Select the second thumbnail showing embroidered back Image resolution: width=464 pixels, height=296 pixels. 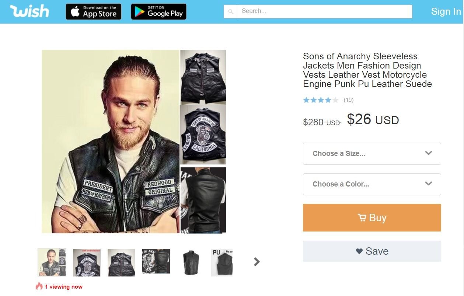(87, 262)
